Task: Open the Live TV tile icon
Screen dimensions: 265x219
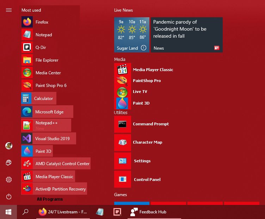Action: (122, 92)
